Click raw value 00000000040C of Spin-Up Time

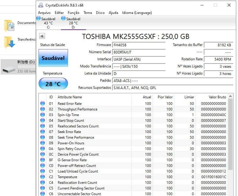pyautogui.click(x=214, y=115)
